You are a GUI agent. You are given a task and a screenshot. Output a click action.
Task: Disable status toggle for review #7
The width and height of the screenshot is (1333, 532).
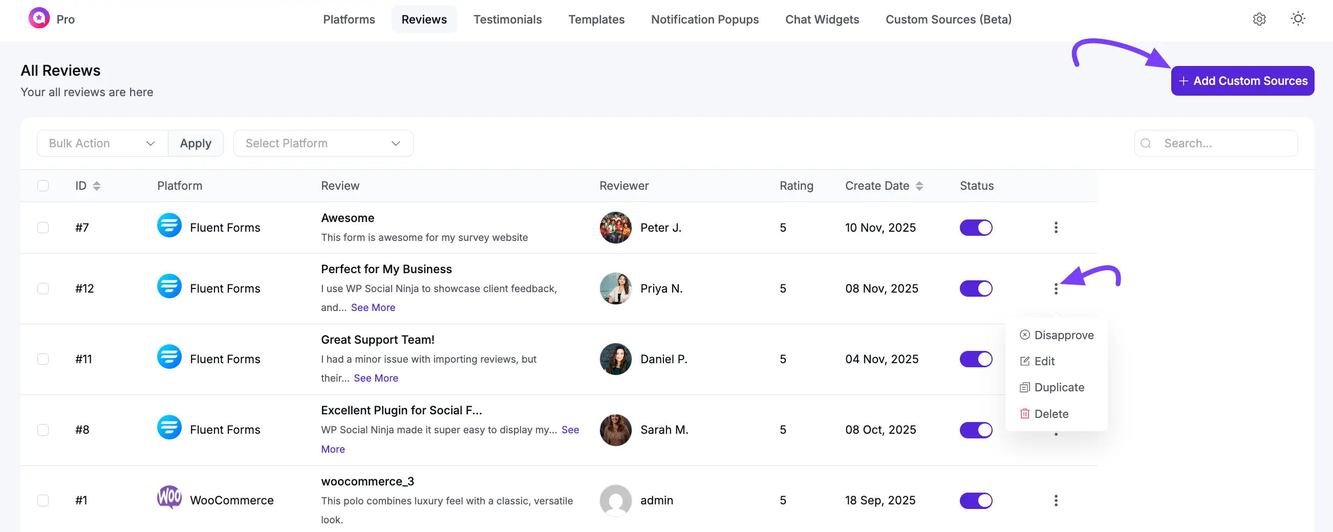pyautogui.click(x=975, y=228)
